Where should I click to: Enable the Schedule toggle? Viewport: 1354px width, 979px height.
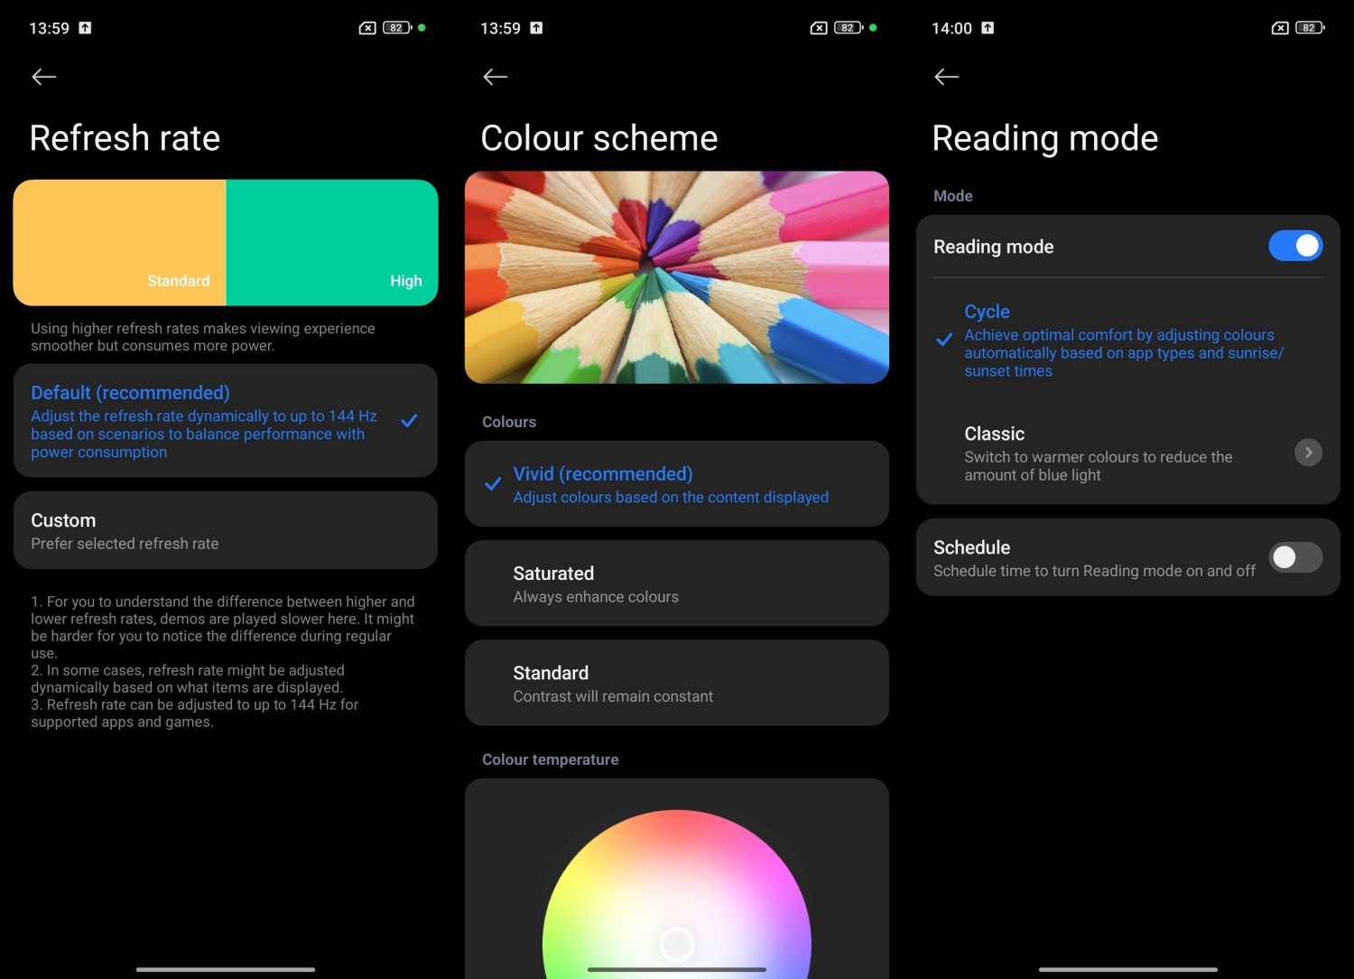pyautogui.click(x=1295, y=557)
